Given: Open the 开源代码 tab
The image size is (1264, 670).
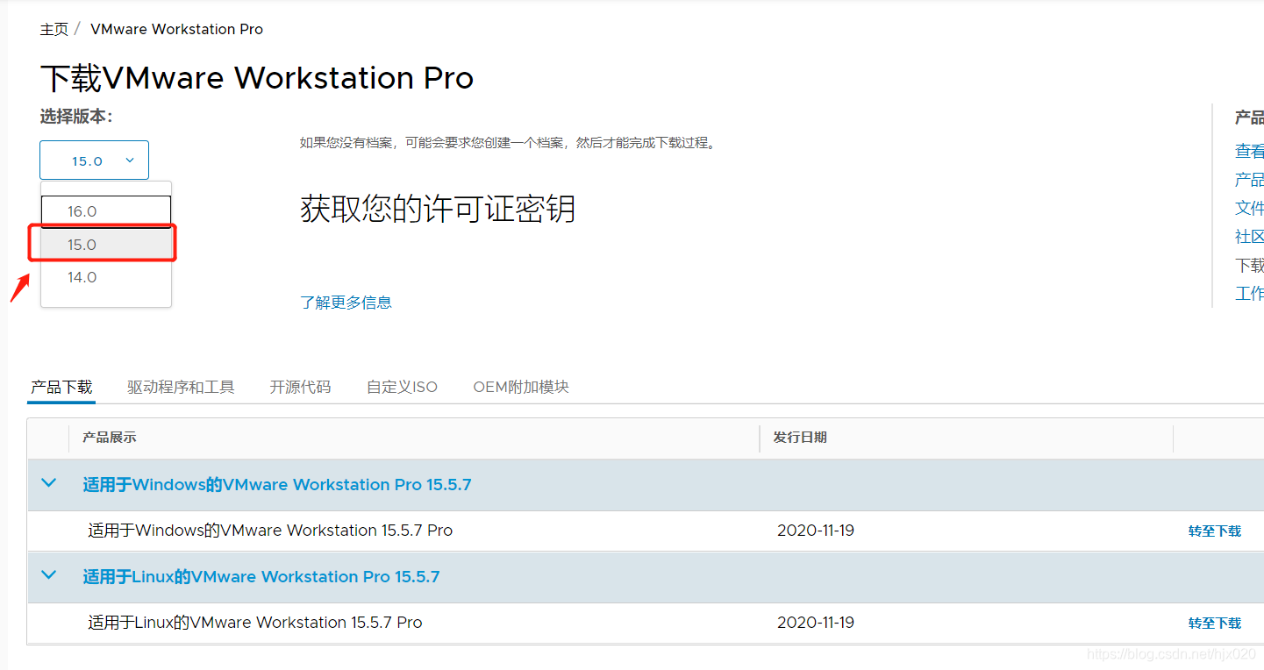Looking at the screenshot, I should 300,387.
